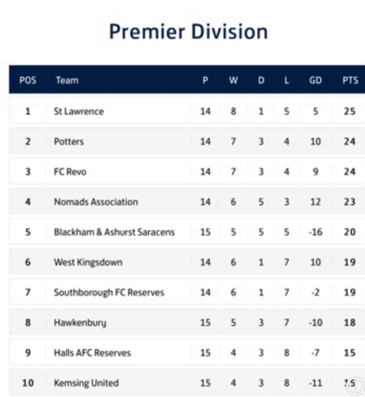
Task: Click Halls AFC Reserves team name
Action: click(92, 353)
